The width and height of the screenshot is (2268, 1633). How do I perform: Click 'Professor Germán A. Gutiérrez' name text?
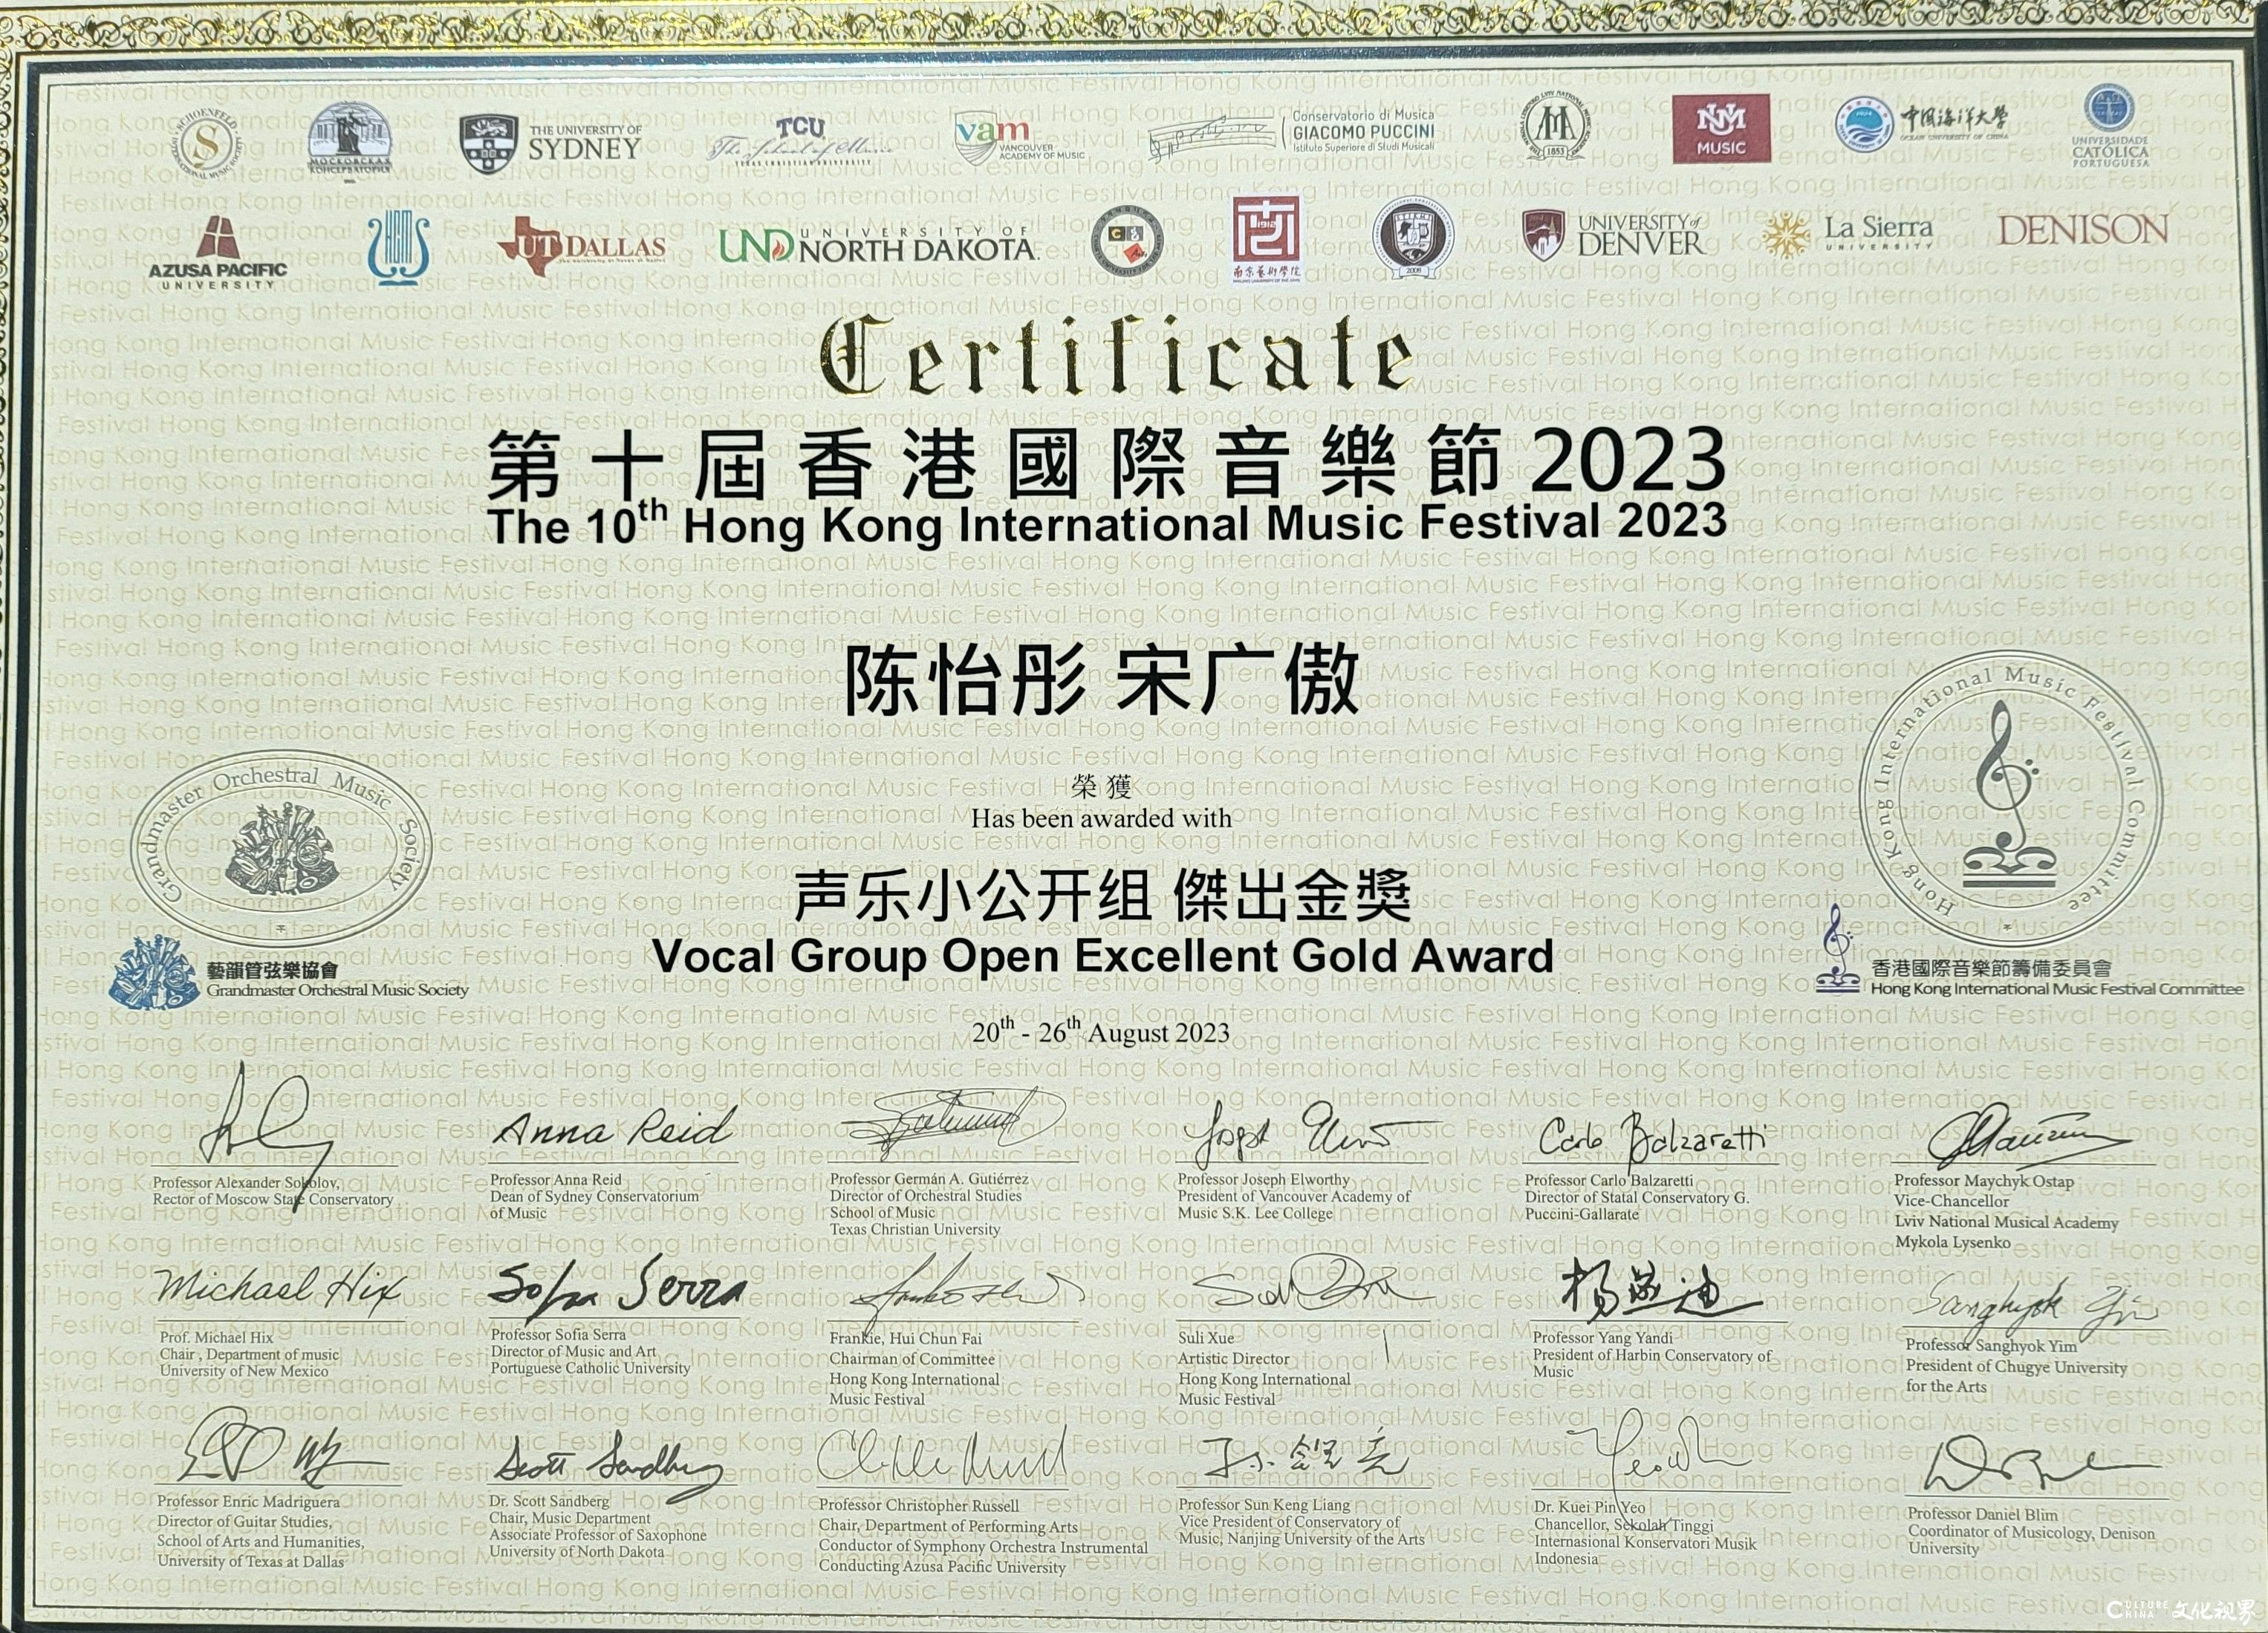tap(929, 1179)
